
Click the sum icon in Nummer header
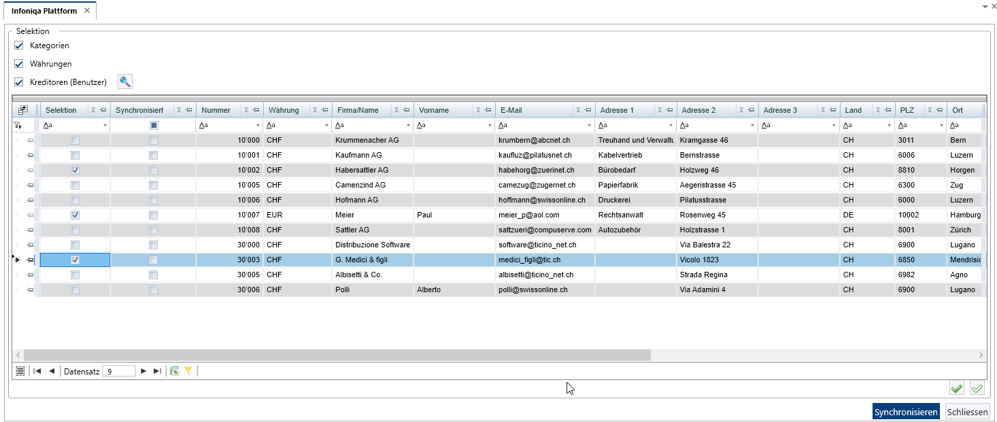247,110
